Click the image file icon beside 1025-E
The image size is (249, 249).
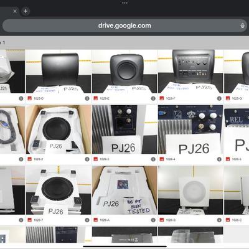[96, 98]
